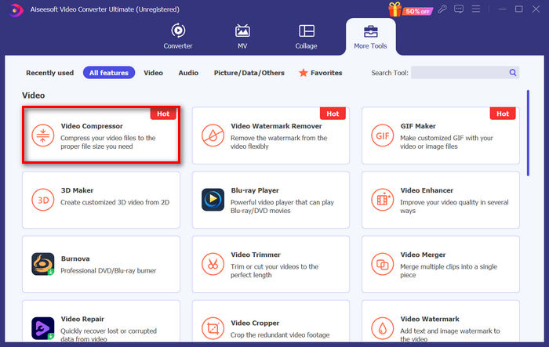This screenshot has width=549, height=347.
Task: Open the hamburger menu in title bar
Action: coord(476,9)
